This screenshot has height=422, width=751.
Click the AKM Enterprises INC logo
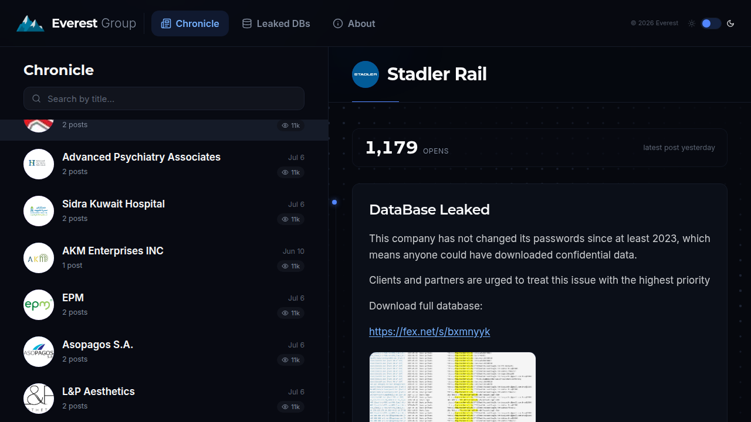point(39,258)
